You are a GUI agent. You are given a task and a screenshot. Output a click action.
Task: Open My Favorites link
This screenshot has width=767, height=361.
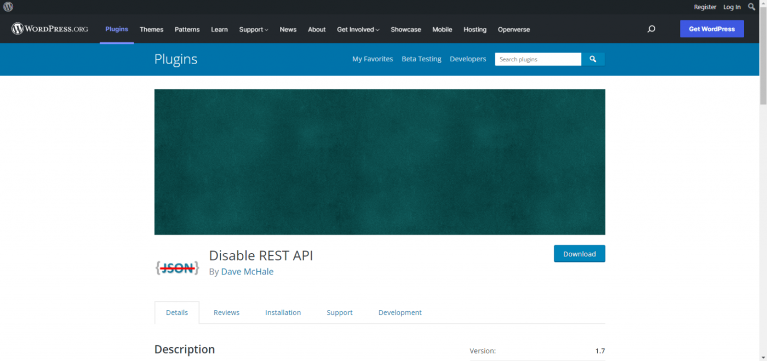click(x=373, y=59)
